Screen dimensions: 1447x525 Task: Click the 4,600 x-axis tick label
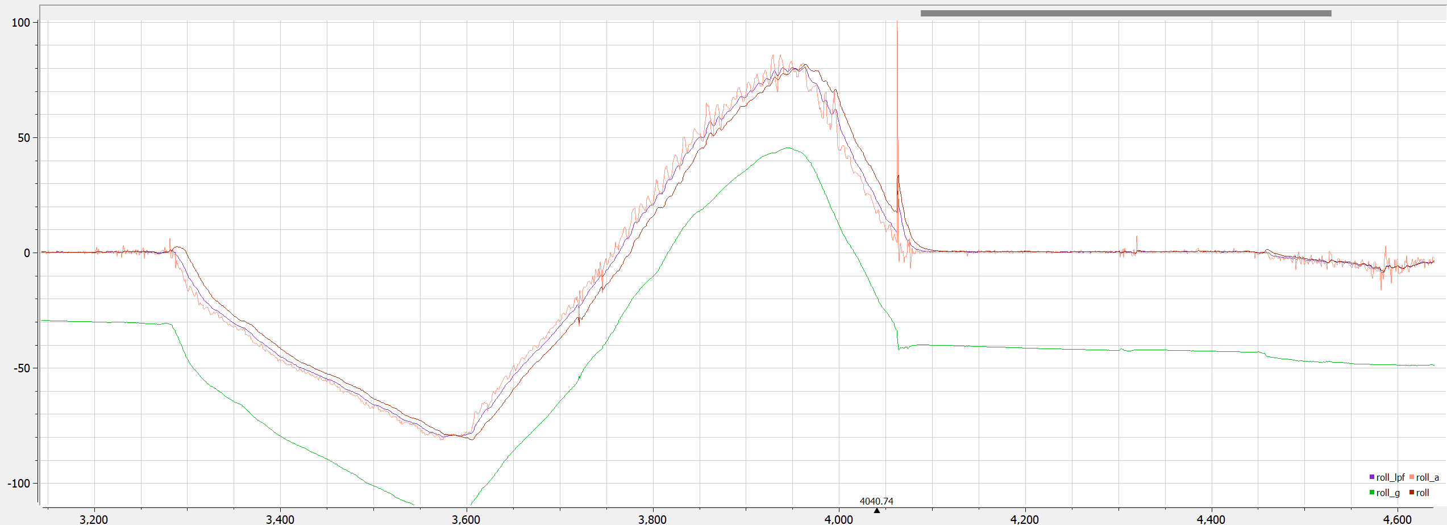tap(1398, 519)
